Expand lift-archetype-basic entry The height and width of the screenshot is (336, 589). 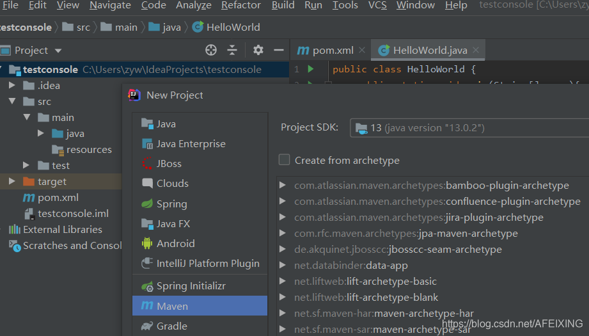283,281
